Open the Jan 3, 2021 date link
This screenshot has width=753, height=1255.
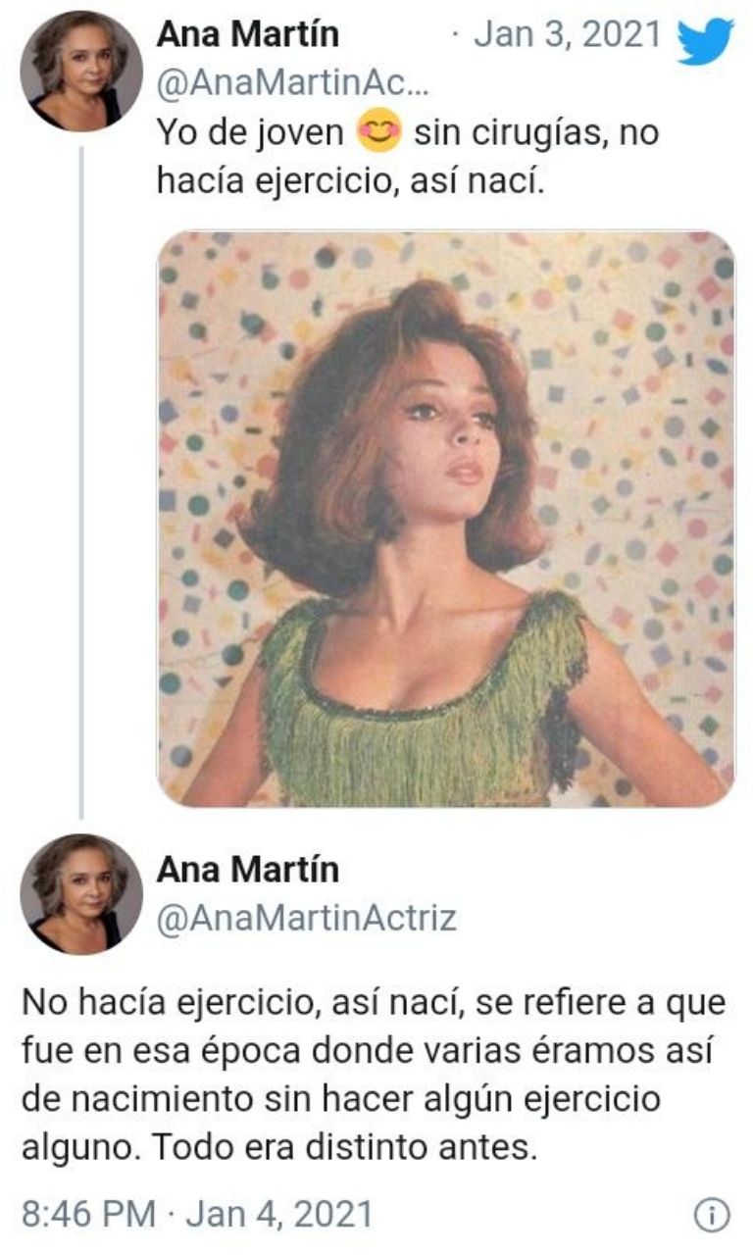coord(567,35)
